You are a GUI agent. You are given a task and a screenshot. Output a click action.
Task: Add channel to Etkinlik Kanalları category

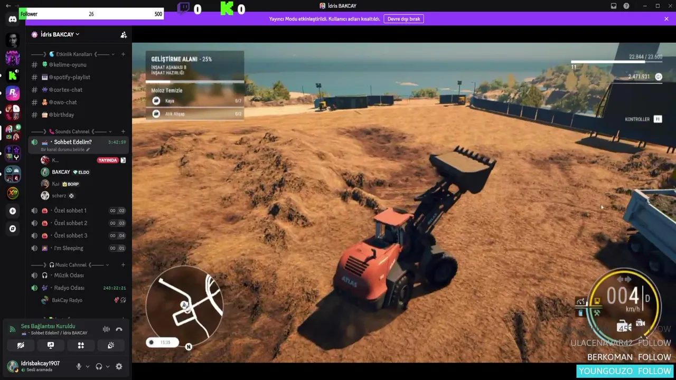[x=123, y=54]
